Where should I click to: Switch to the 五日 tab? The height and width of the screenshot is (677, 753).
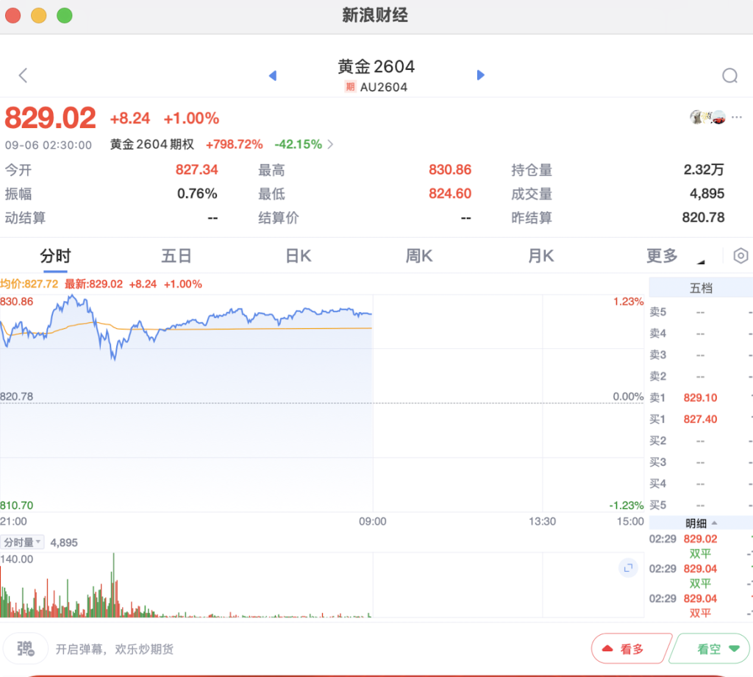point(176,256)
